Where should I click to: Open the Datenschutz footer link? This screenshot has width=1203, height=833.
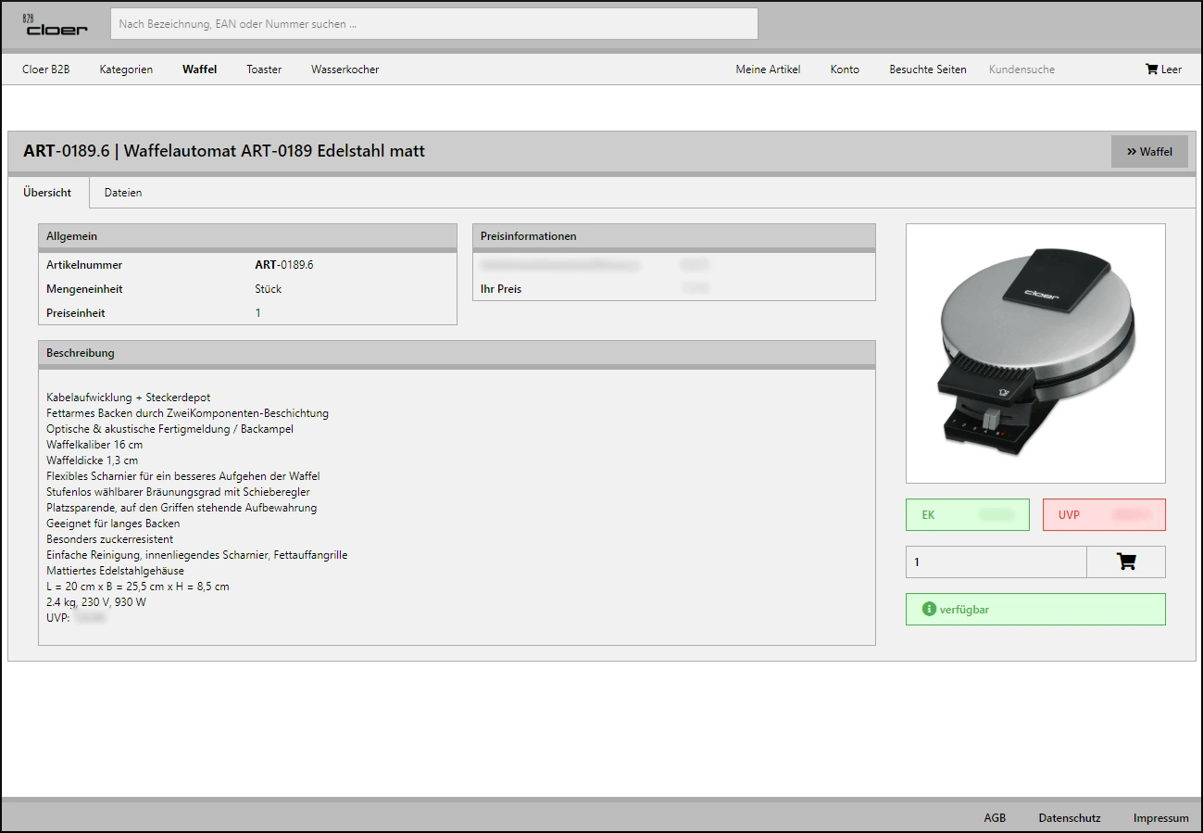coord(1069,818)
